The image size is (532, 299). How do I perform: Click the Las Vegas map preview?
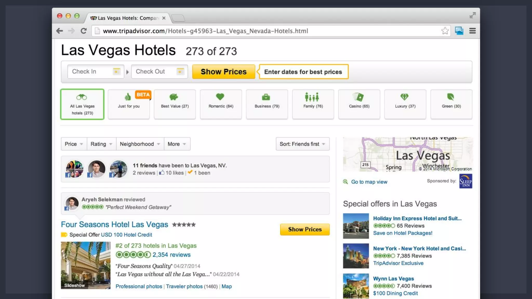pyautogui.click(x=408, y=154)
